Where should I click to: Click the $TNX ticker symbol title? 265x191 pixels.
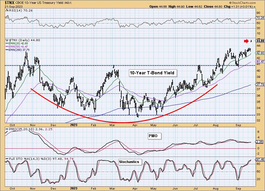click(x=10, y=3)
